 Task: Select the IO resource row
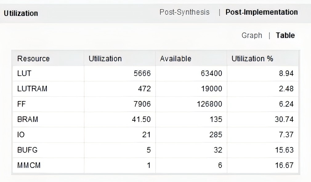click(155, 135)
